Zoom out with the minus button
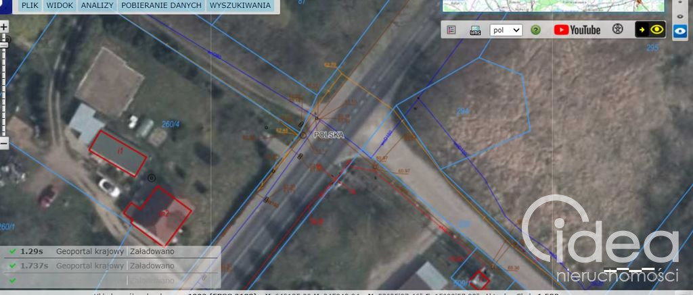 coord(4,143)
